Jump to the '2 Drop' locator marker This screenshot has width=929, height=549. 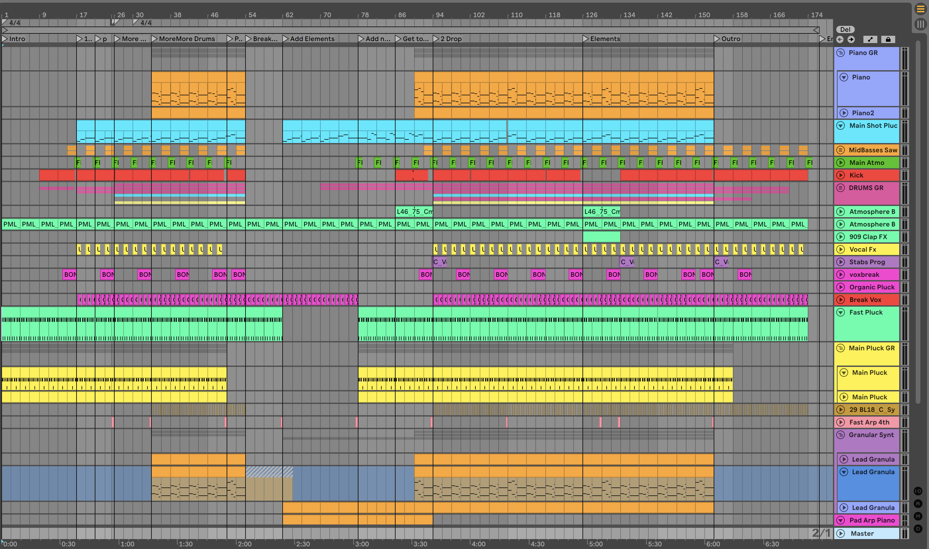point(436,39)
